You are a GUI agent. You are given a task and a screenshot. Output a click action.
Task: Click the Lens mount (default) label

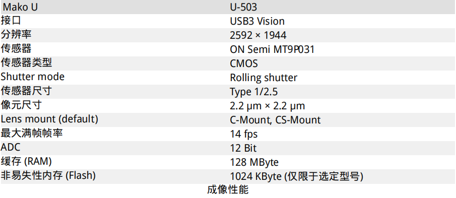49,119
